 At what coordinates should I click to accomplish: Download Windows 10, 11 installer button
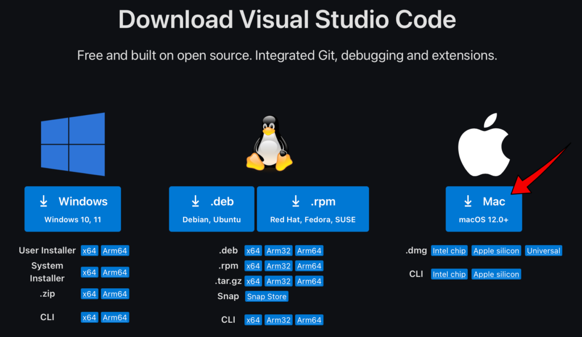(73, 209)
